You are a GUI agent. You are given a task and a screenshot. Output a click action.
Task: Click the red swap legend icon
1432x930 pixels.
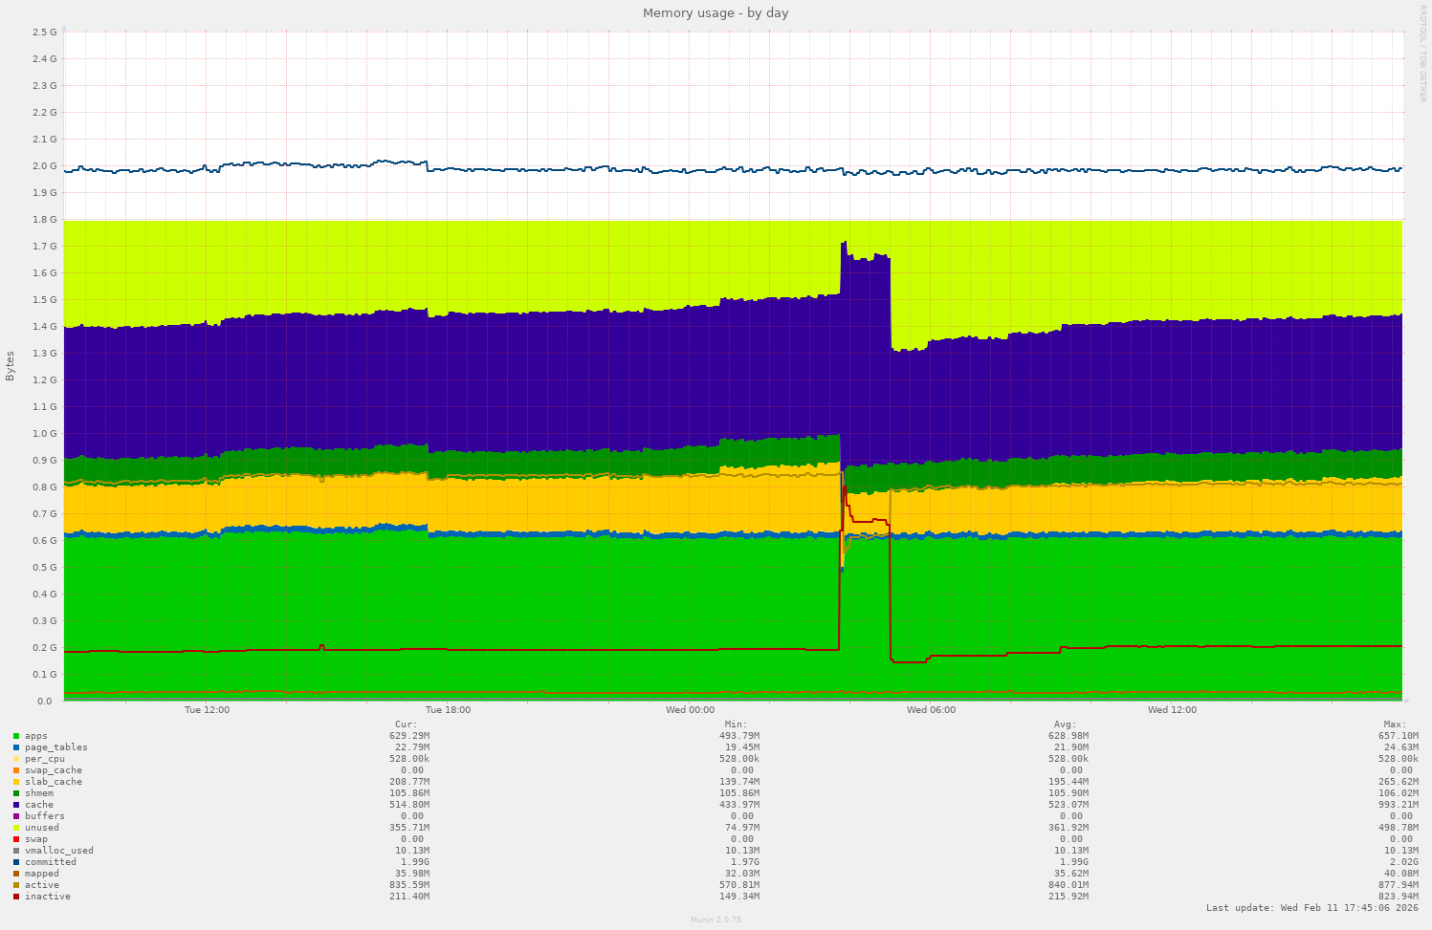[15, 838]
